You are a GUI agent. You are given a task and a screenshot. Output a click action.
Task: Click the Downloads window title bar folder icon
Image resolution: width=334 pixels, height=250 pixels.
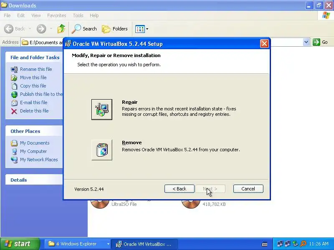pos(4,5)
